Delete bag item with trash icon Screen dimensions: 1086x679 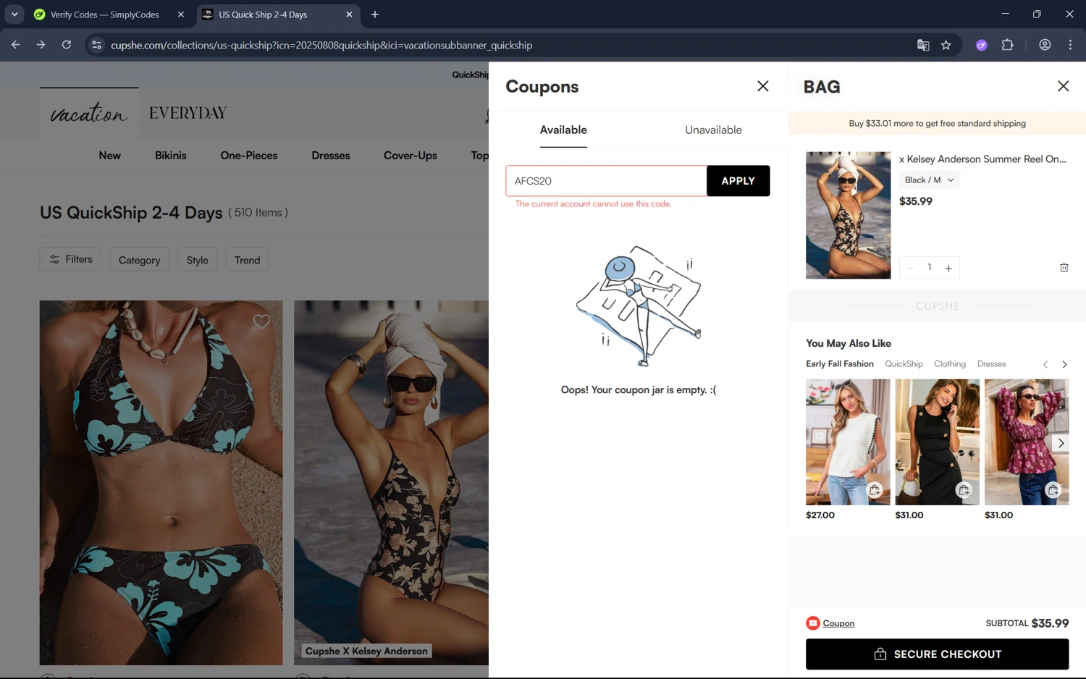(1064, 268)
